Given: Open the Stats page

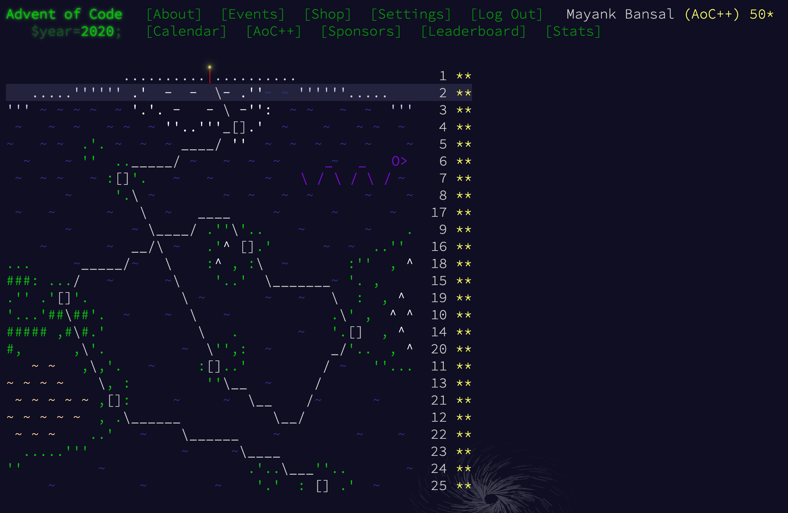Looking at the screenshot, I should click(x=573, y=31).
